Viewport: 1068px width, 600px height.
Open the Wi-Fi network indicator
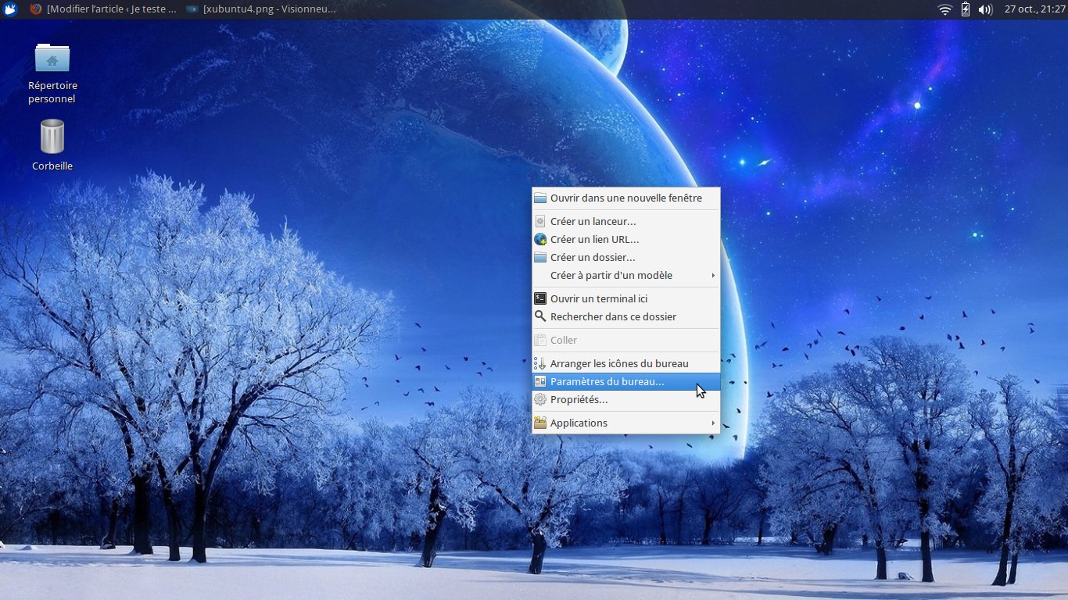click(945, 9)
